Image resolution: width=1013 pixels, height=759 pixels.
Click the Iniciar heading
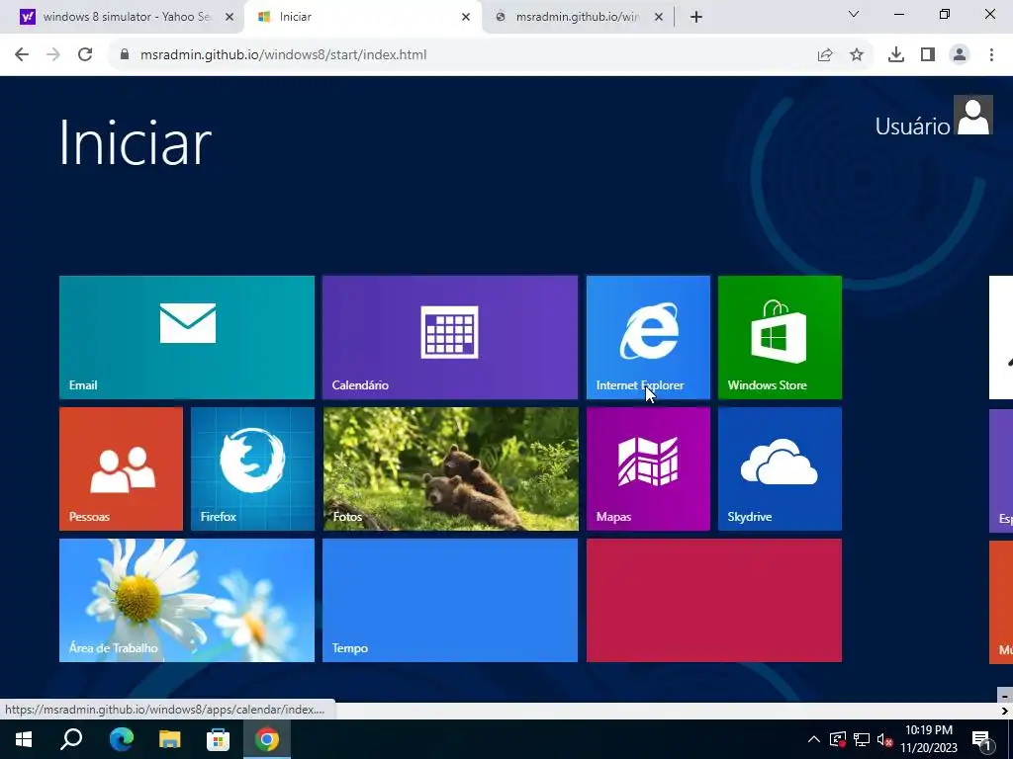click(x=135, y=142)
